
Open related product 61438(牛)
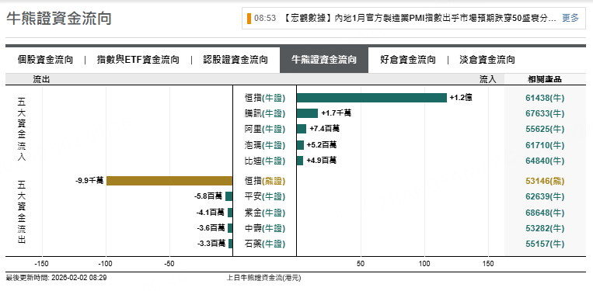545,98
